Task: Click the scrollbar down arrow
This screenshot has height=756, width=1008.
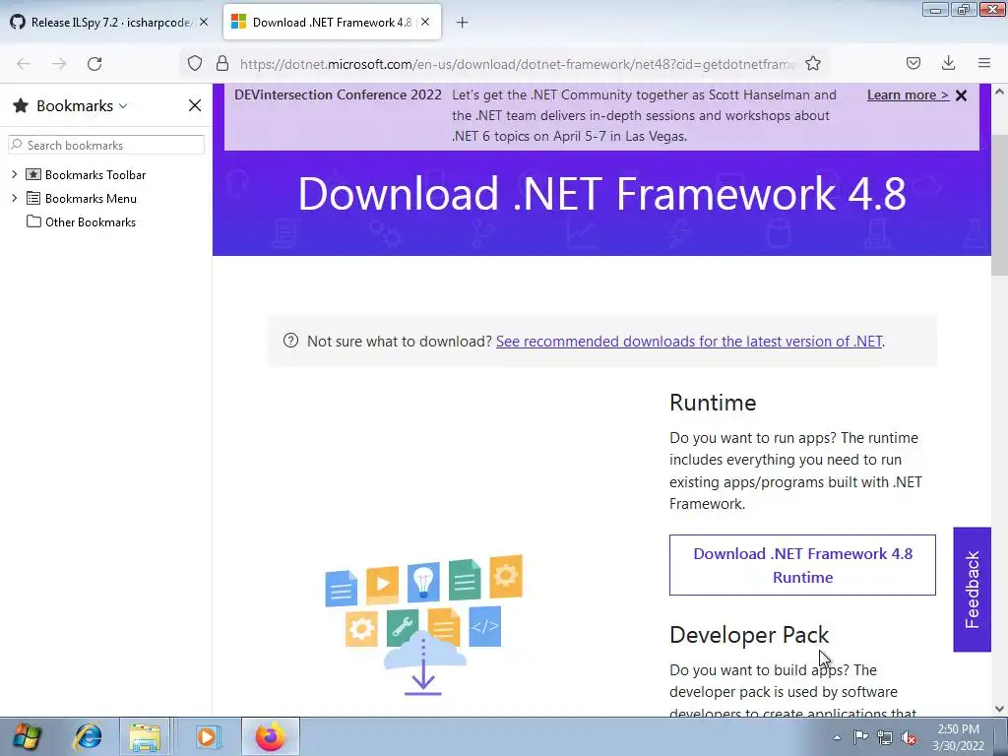Action: tap(1000, 709)
